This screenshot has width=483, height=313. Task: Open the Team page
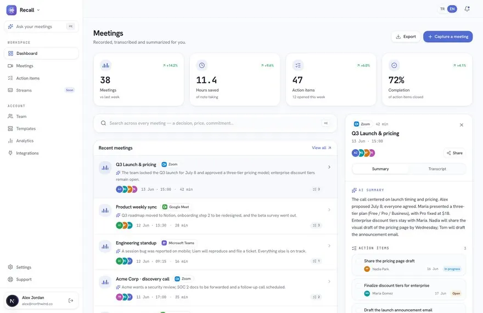pos(41,116)
